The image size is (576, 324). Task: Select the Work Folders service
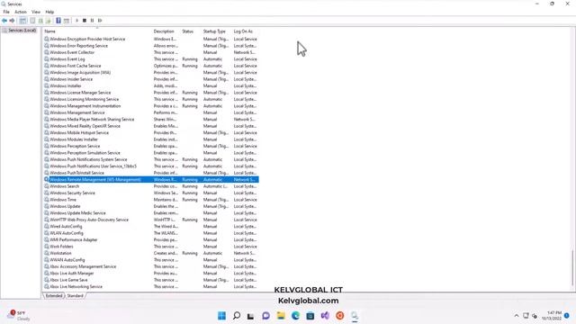pyautogui.click(x=151, y=247)
